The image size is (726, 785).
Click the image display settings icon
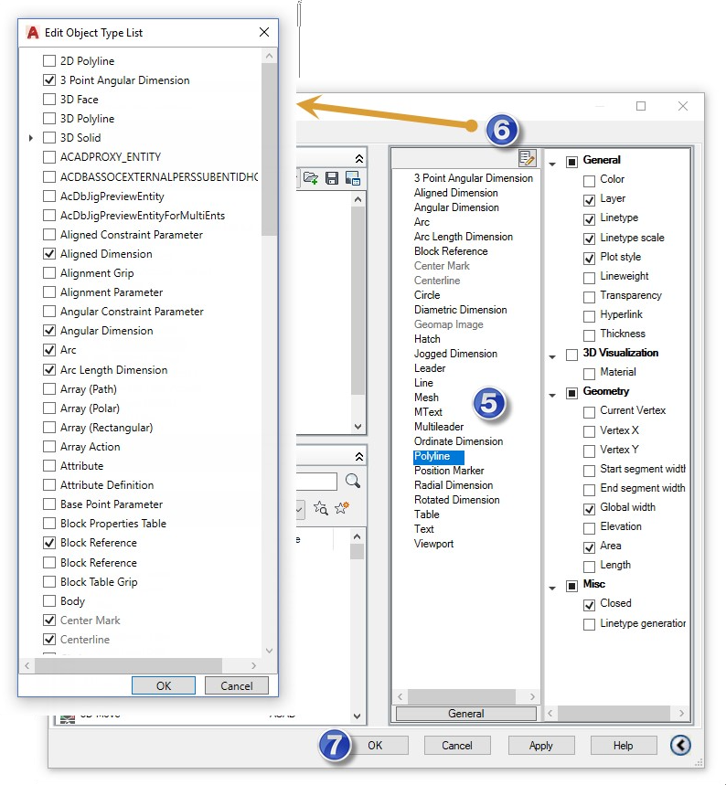coord(353,178)
